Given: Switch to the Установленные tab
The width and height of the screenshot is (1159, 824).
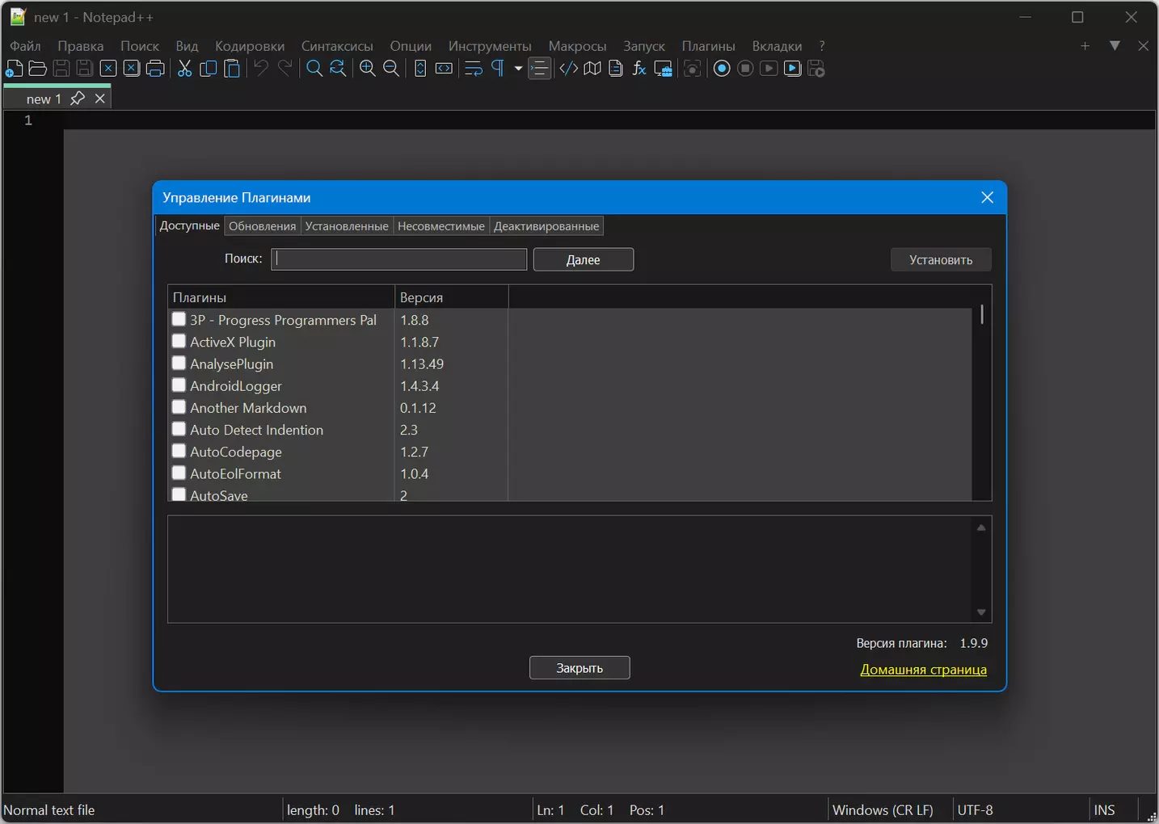Looking at the screenshot, I should click(x=347, y=226).
